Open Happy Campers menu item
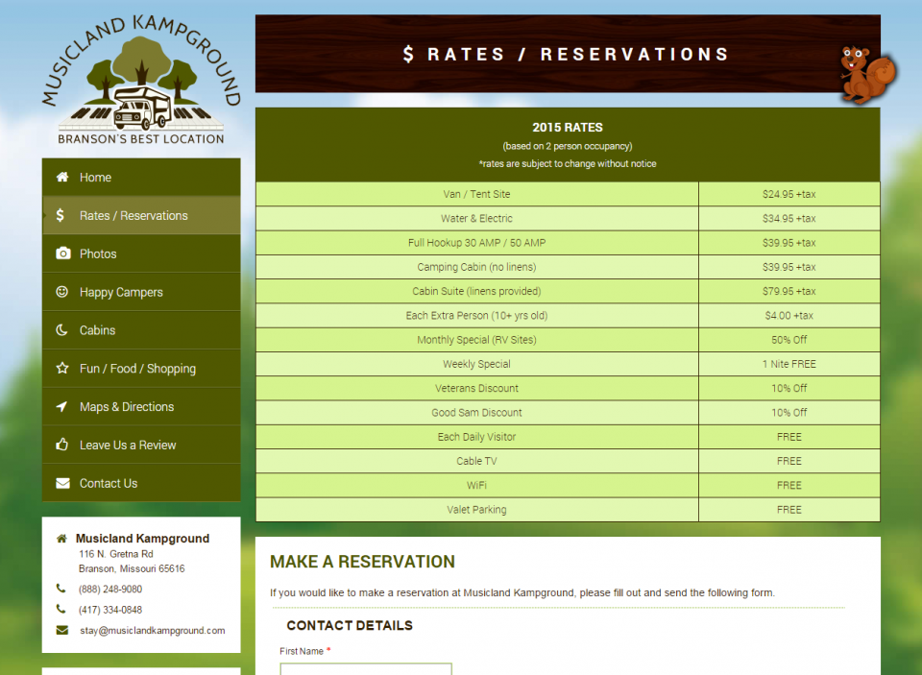 click(x=141, y=292)
